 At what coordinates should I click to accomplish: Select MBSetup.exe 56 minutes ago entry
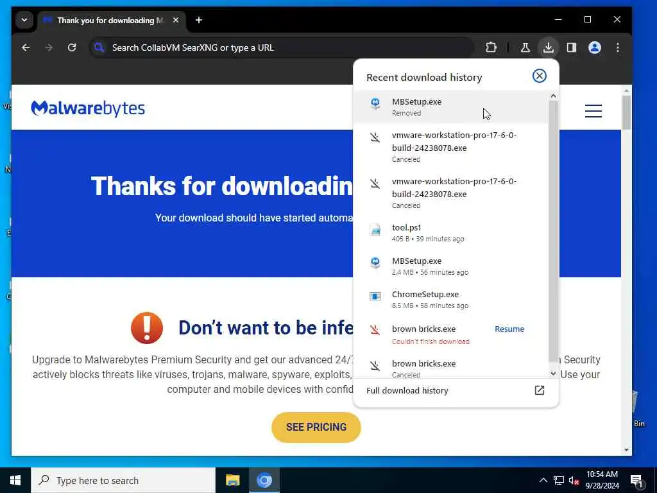[451, 266]
